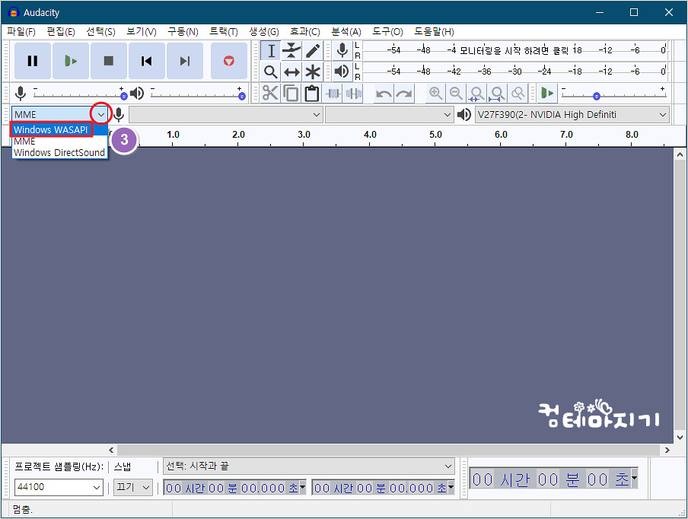The image size is (688, 519).
Task: Open the 보기(V) menu
Action: (x=142, y=32)
